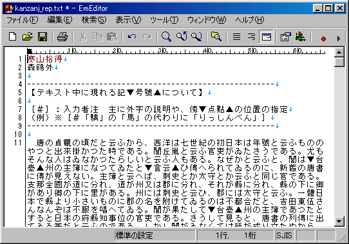Paste from clipboard with the paste icon
Screen dimensions: 349x244
[x=113, y=37]
